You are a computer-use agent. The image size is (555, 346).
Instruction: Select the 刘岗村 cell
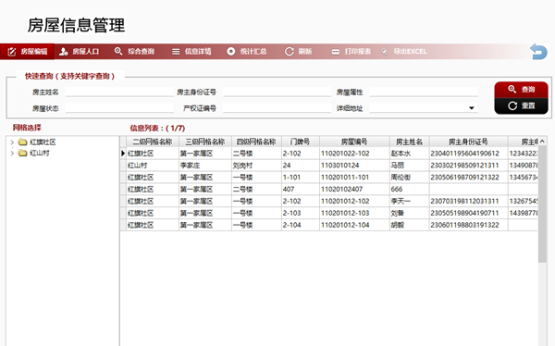pyautogui.click(x=256, y=166)
